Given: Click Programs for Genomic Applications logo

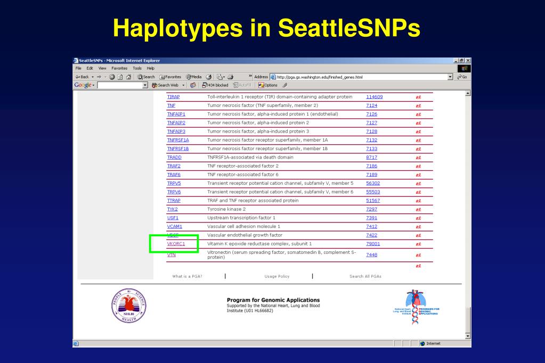Looking at the screenshot, I should tap(416, 308).
